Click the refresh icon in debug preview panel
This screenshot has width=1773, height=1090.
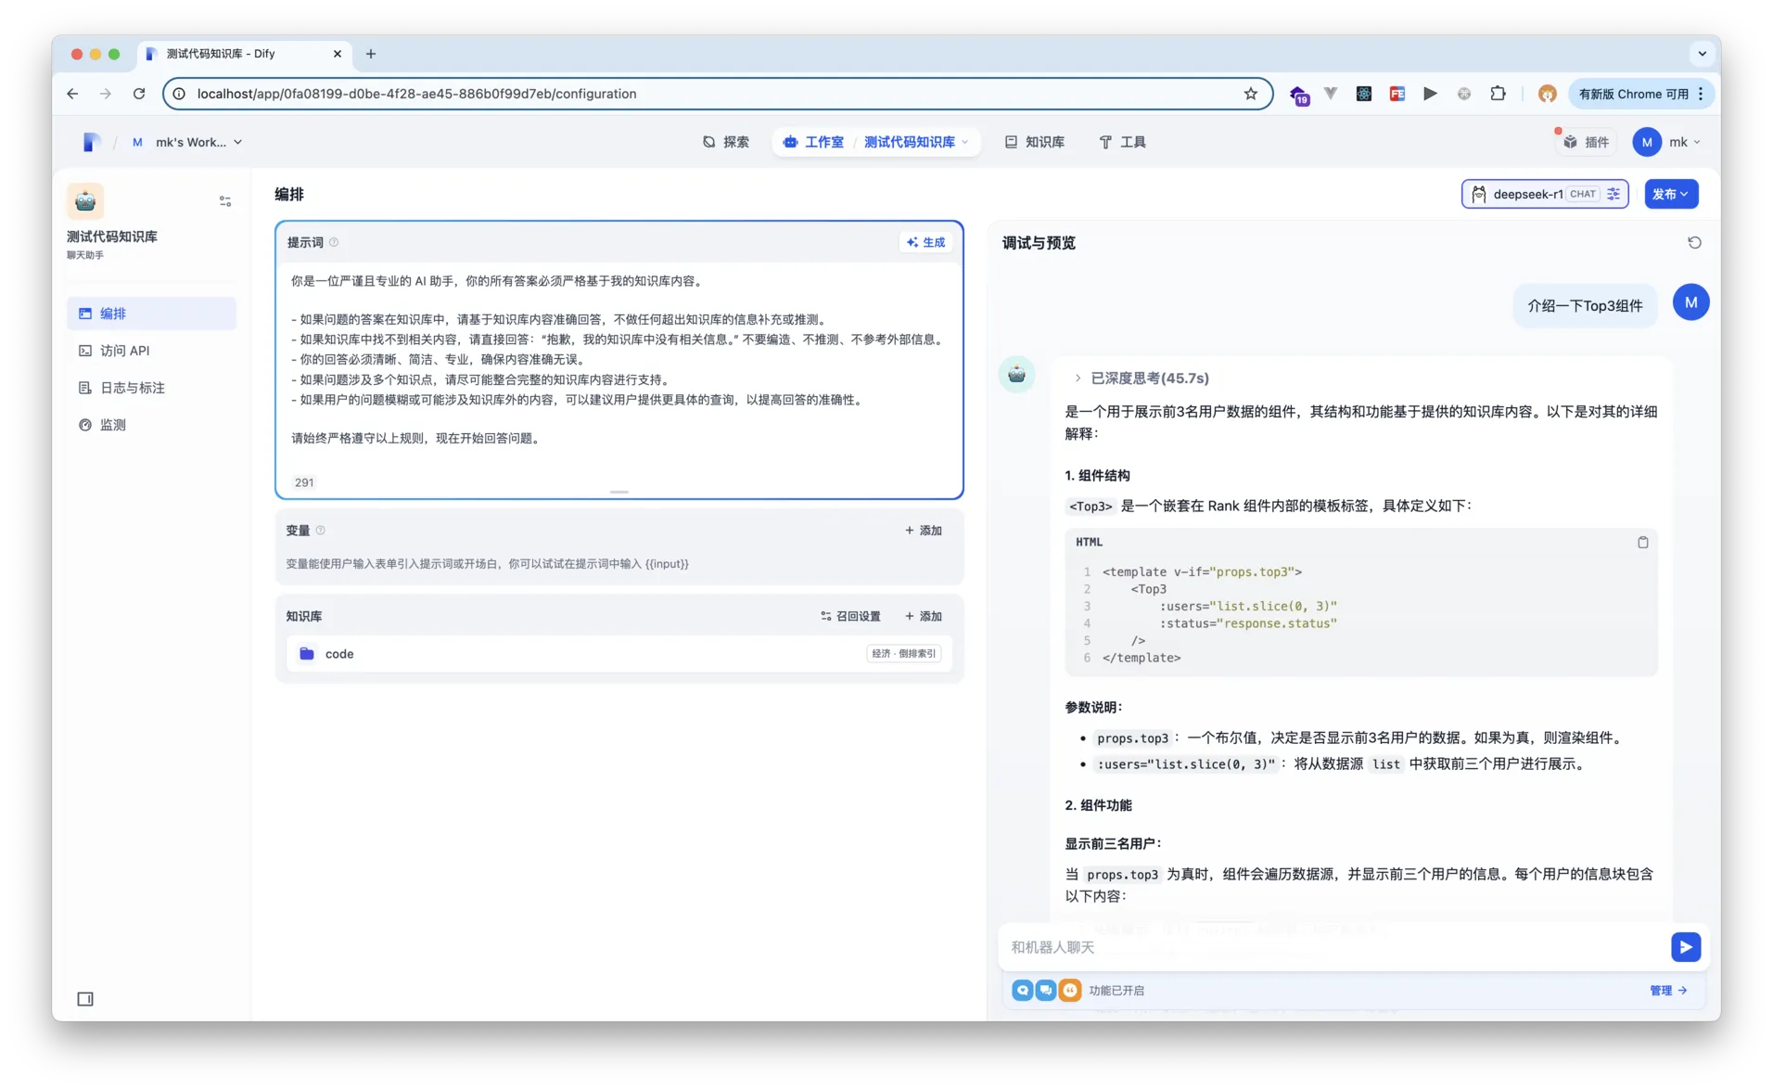click(1694, 243)
